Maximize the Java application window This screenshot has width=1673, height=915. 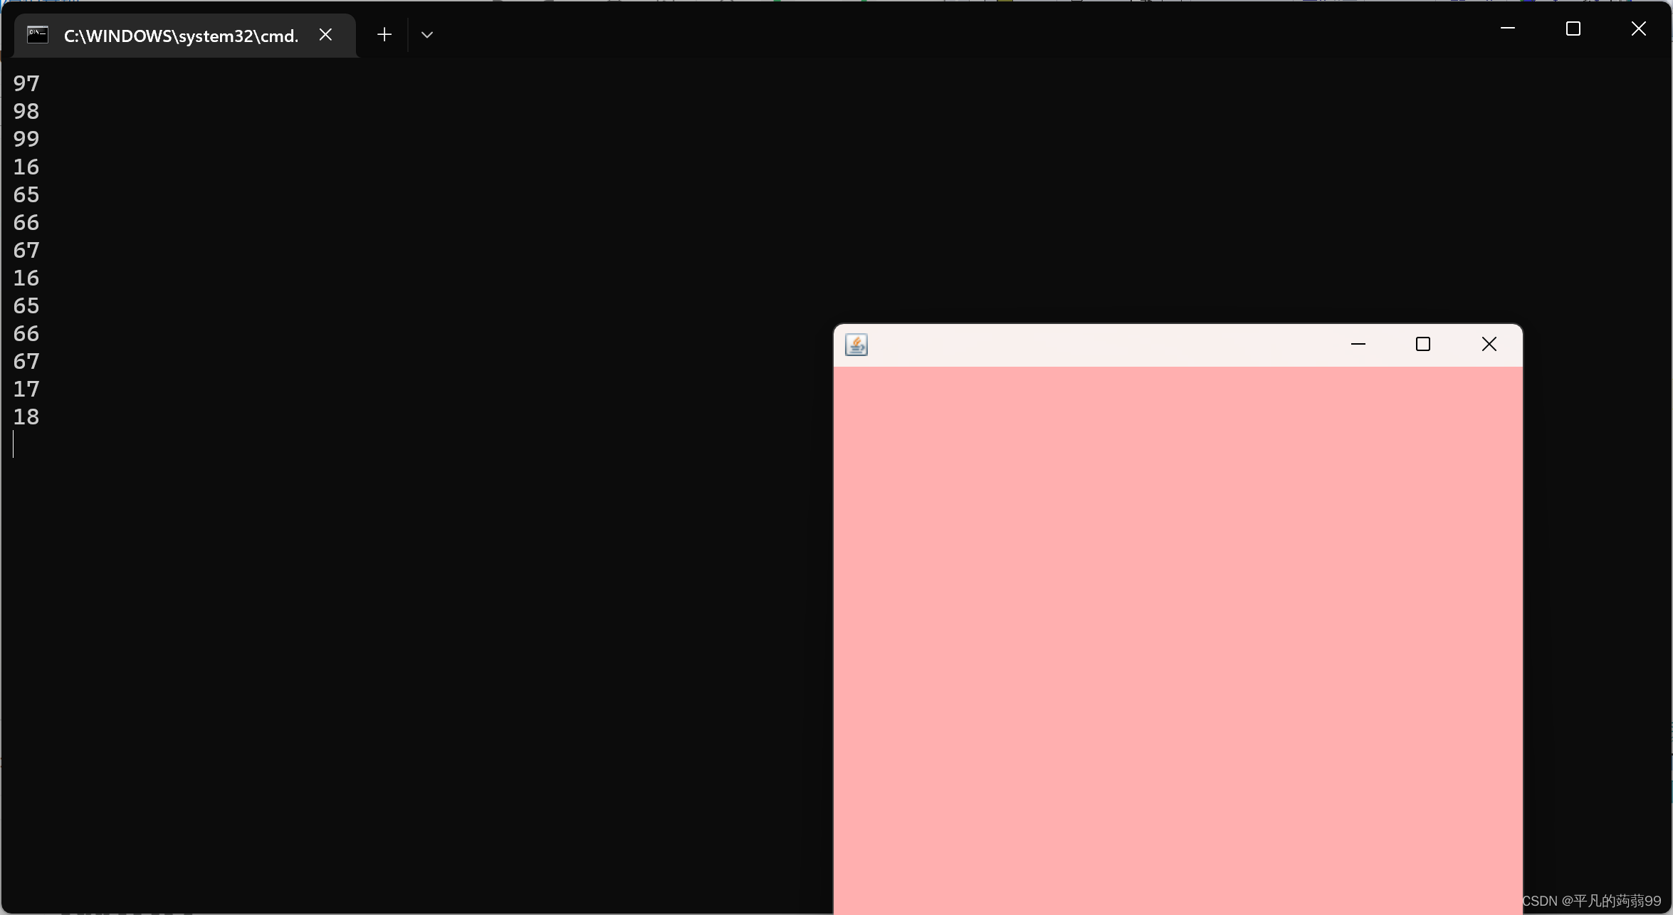(1422, 345)
